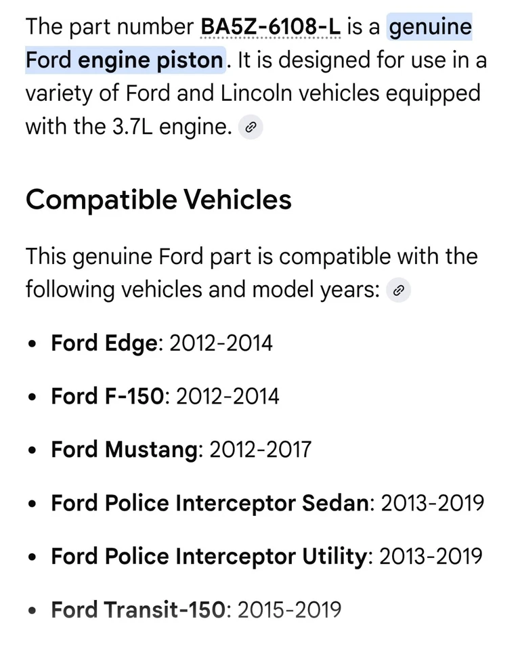Click the source link icon after "3.7L engine."

(251, 127)
